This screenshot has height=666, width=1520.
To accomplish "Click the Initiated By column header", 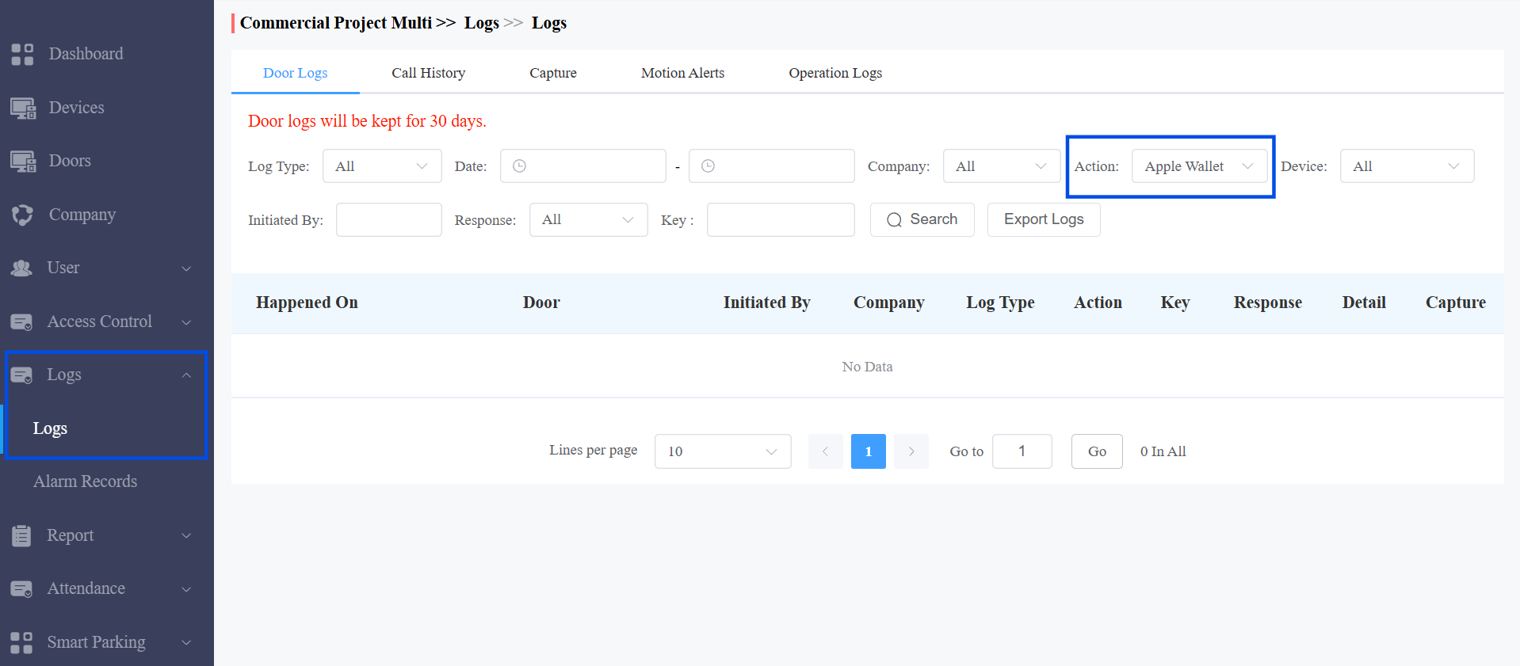I will pos(767,303).
